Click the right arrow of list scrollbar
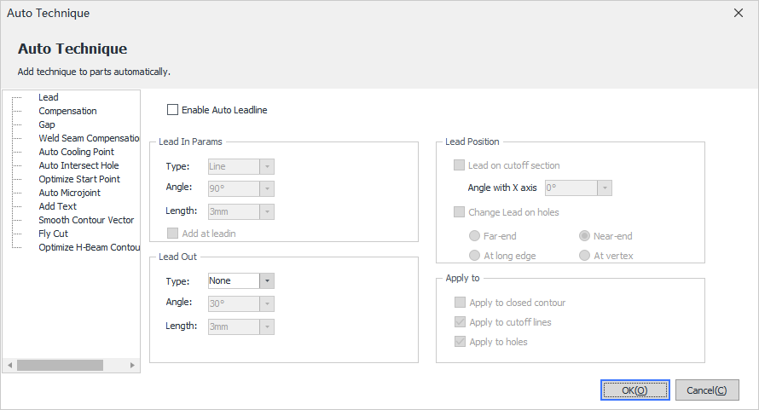 (132, 365)
